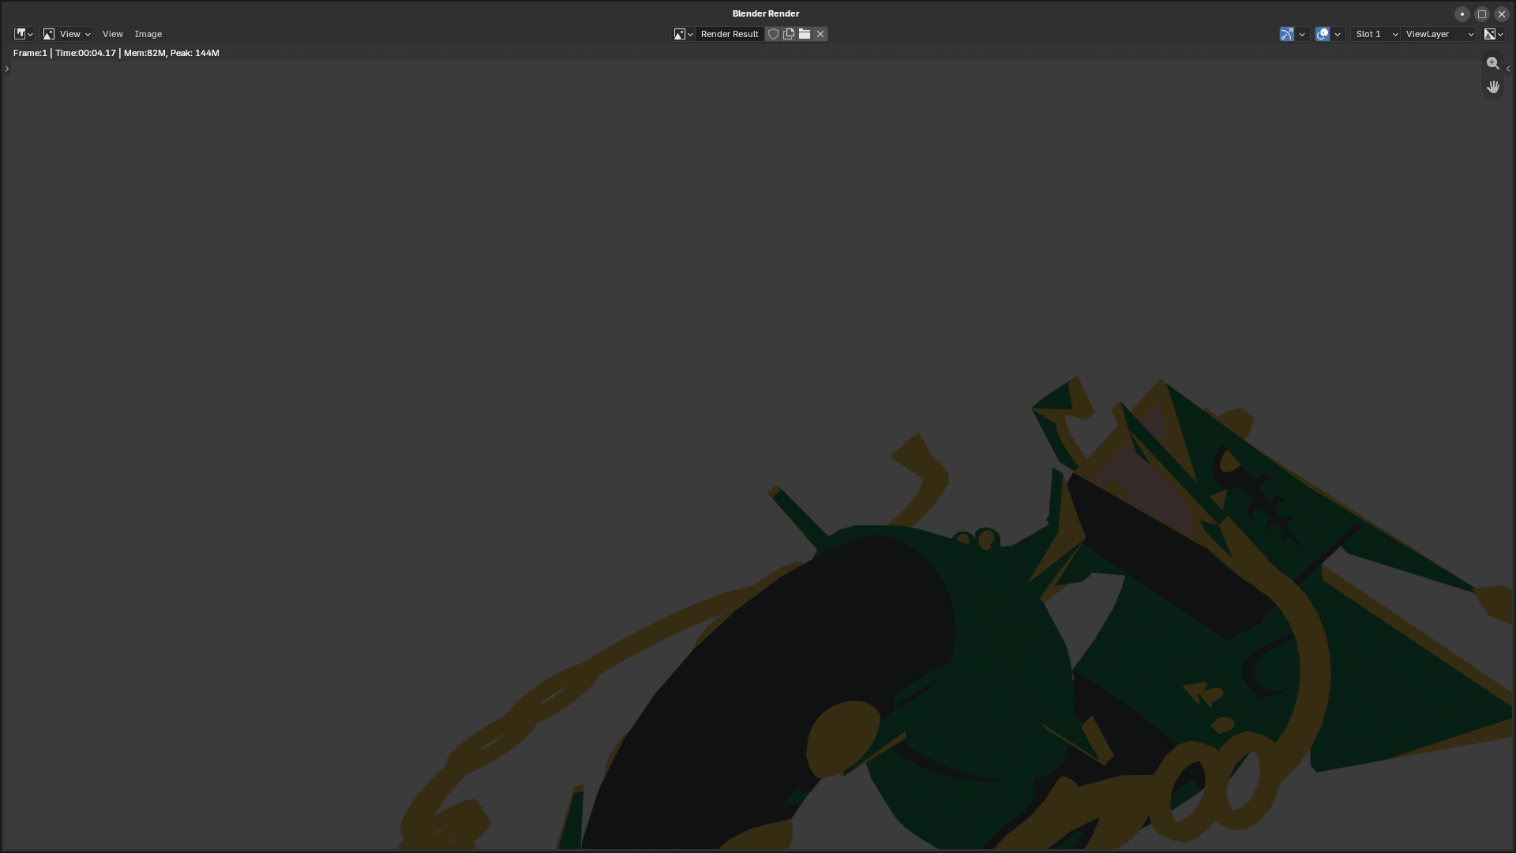Image resolution: width=1516 pixels, height=853 pixels.
Task: Close the Blender Render window
Action: coord(1502,14)
